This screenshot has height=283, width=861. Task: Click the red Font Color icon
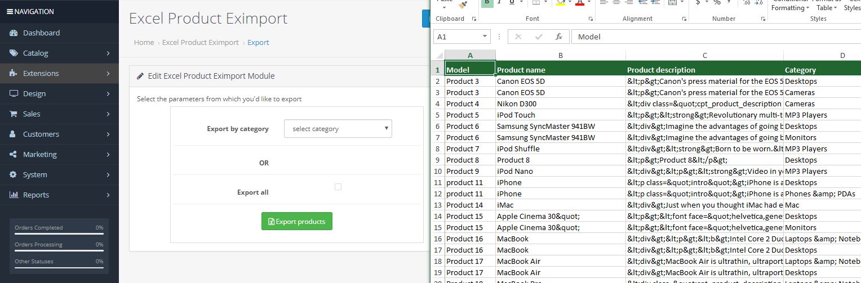[x=579, y=3]
